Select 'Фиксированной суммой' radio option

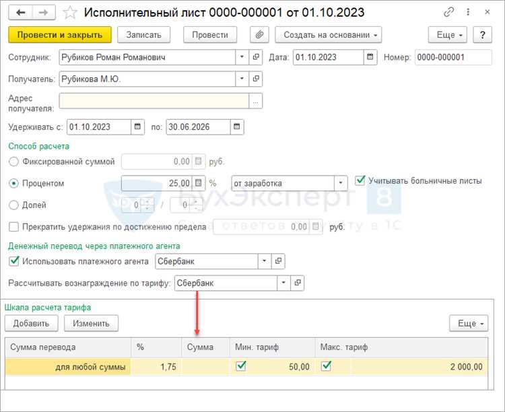point(14,162)
